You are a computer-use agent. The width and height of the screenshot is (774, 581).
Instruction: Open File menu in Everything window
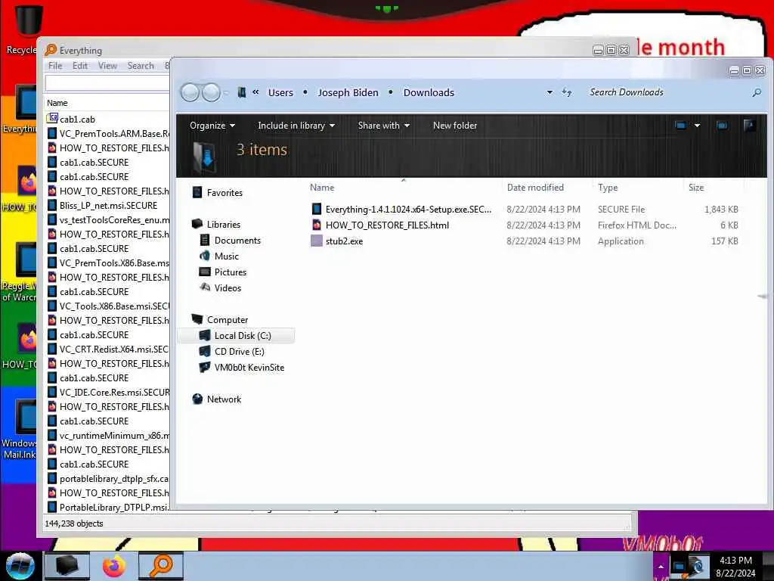click(55, 66)
